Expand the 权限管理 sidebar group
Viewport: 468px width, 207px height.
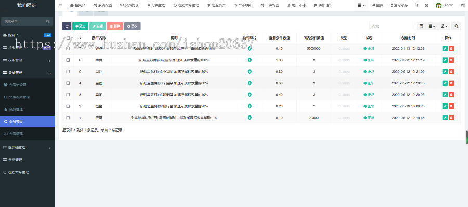tap(28, 60)
